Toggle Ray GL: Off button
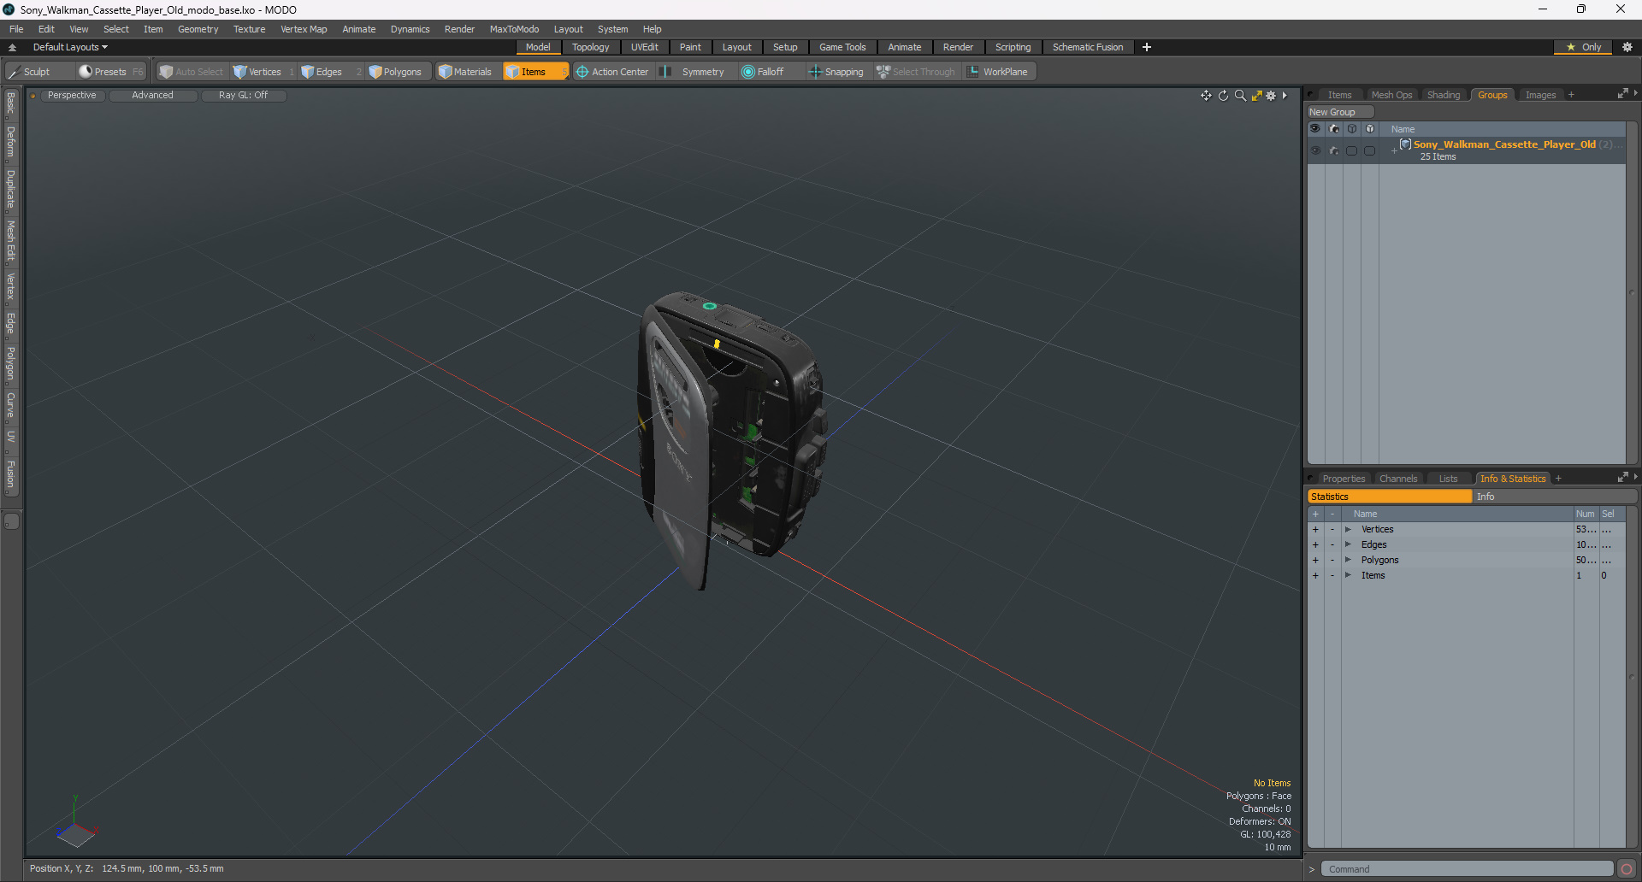Image resolution: width=1642 pixels, height=882 pixels. click(x=244, y=96)
